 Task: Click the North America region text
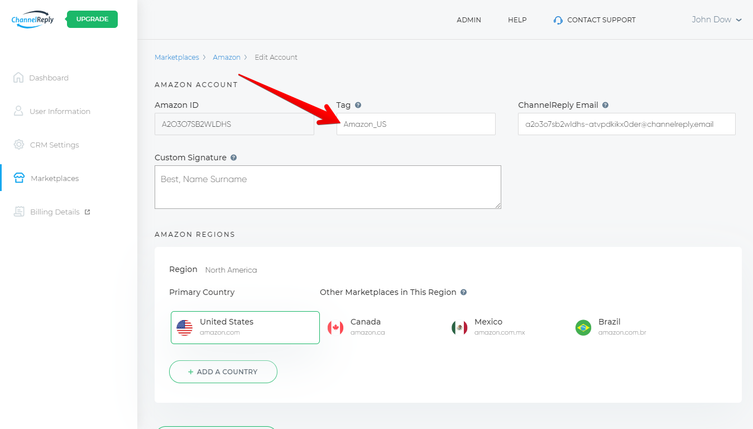coord(231,270)
